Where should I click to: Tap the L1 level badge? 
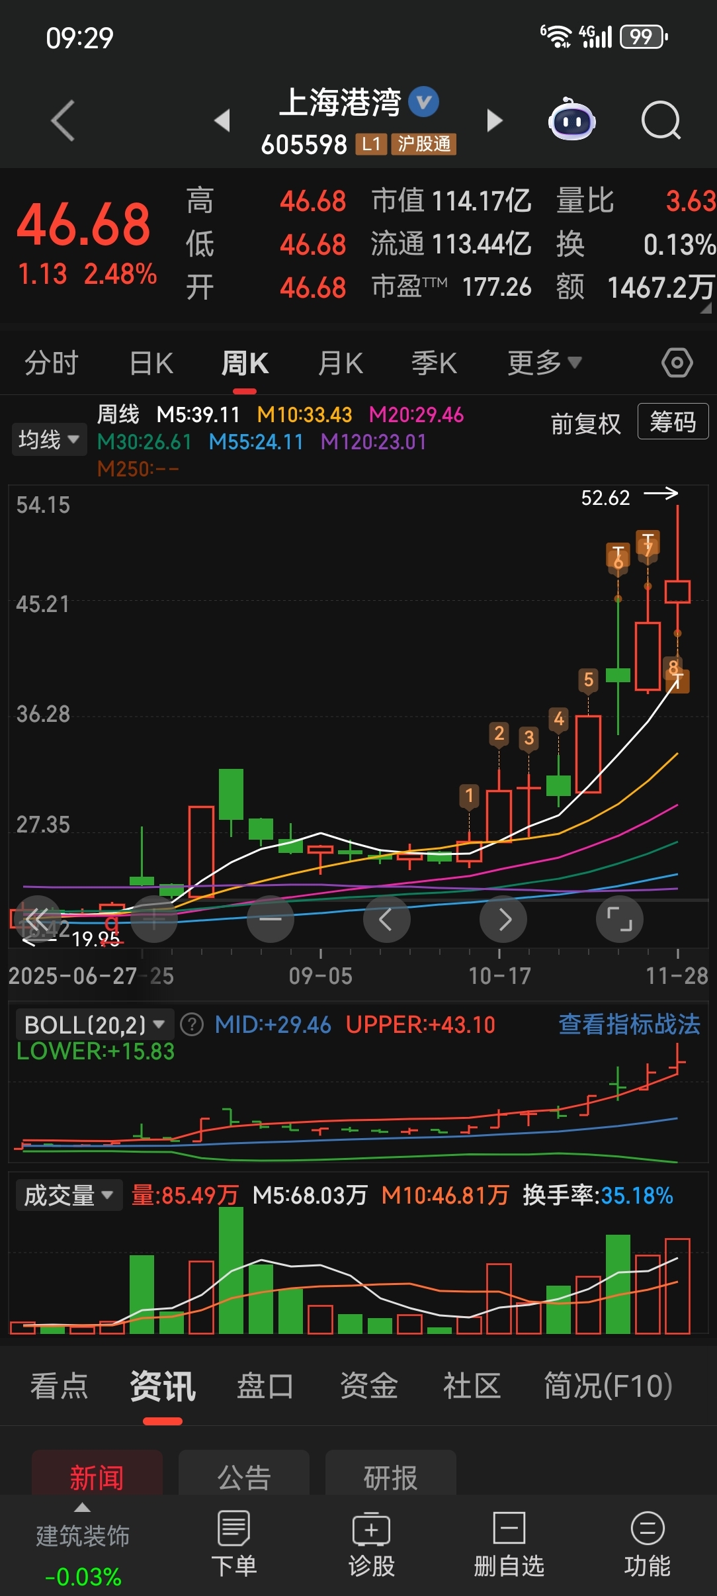coord(371,144)
